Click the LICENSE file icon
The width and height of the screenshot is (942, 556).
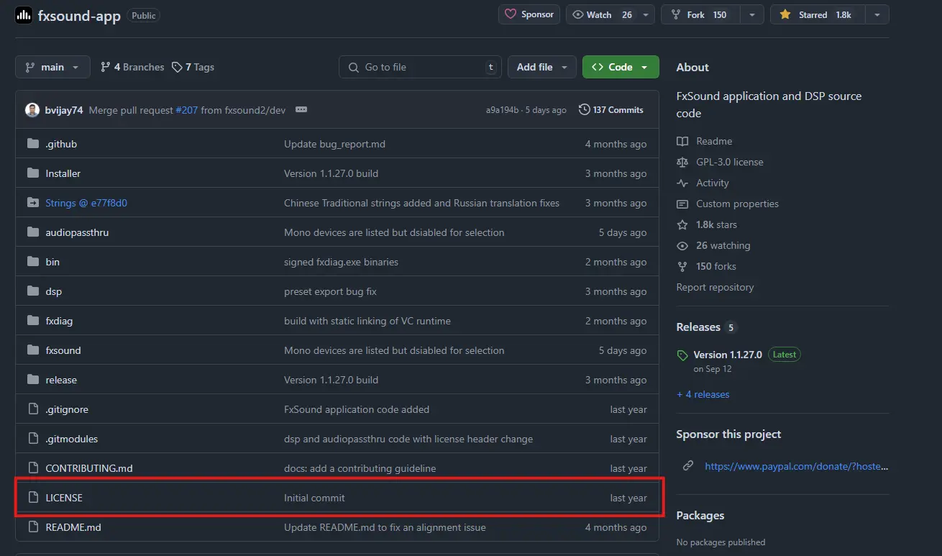tap(32, 498)
